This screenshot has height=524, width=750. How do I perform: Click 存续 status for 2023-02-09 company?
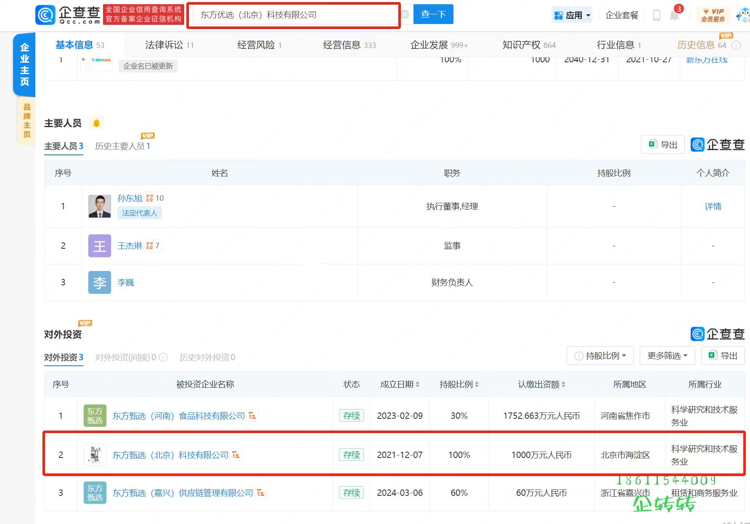(x=352, y=416)
